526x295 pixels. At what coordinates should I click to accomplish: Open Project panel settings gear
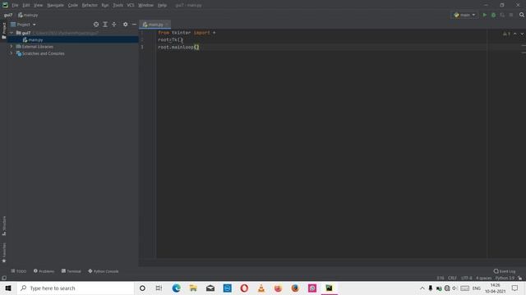coord(125,25)
